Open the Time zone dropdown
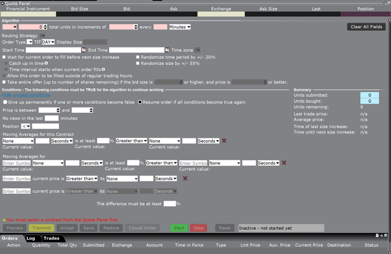 197,50
